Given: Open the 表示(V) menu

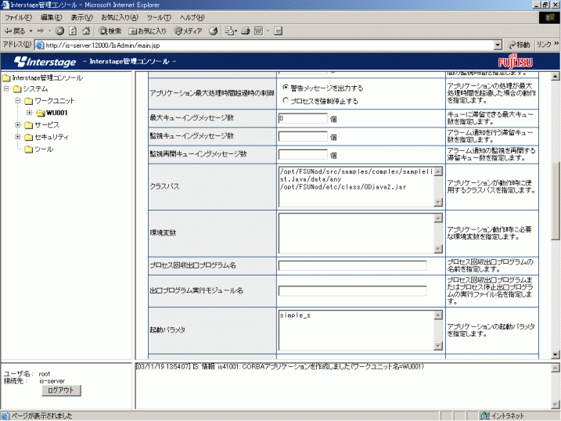Looking at the screenshot, I should click(x=81, y=17).
